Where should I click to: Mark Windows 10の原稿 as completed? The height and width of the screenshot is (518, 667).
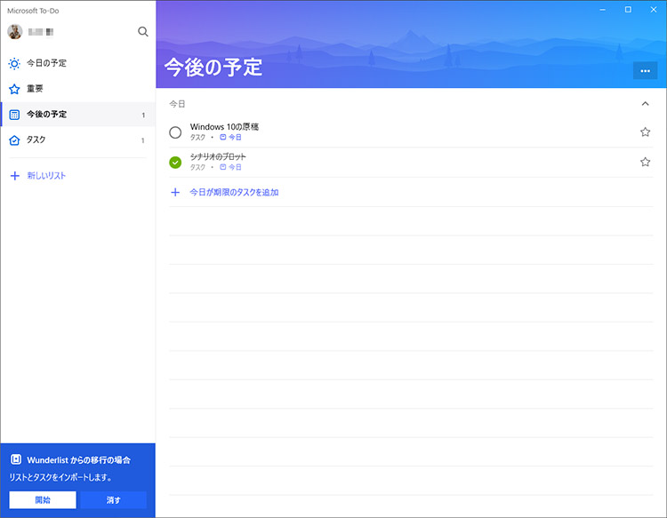click(x=175, y=132)
